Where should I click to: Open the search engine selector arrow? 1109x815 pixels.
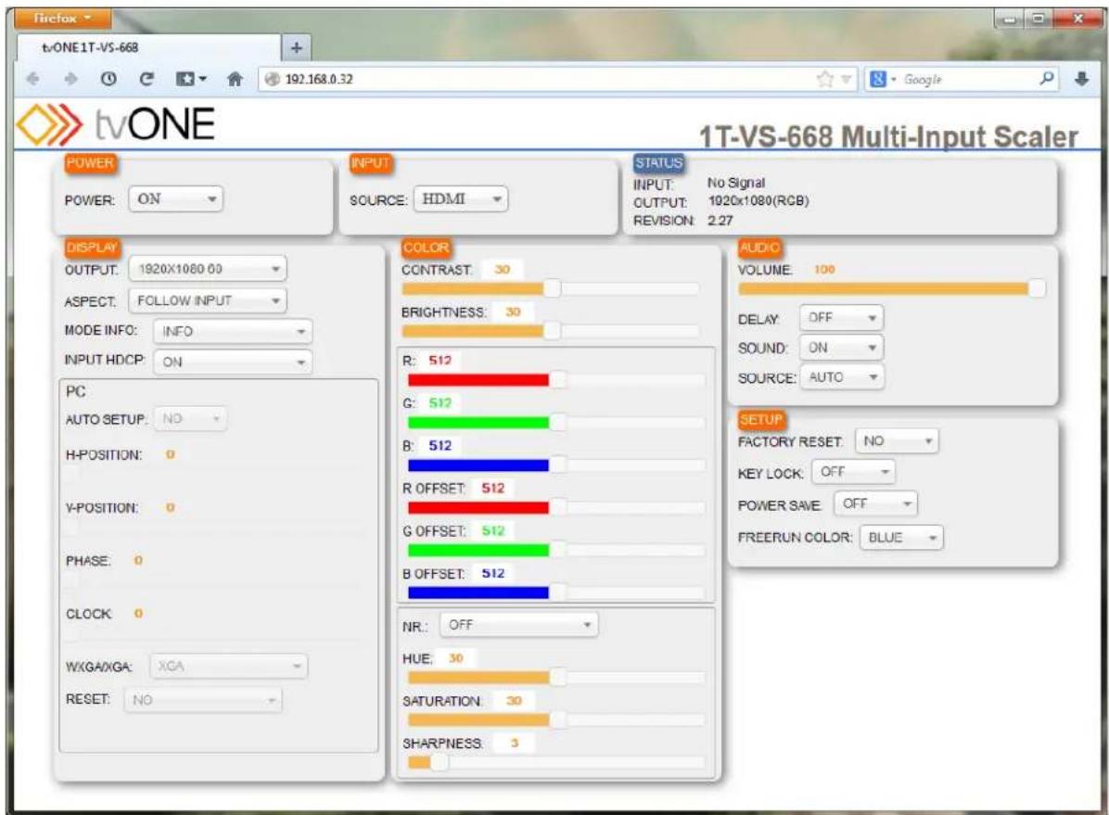point(893,79)
